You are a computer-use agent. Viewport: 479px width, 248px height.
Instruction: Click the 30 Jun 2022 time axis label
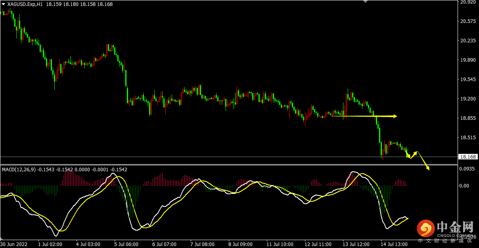coord(14,244)
